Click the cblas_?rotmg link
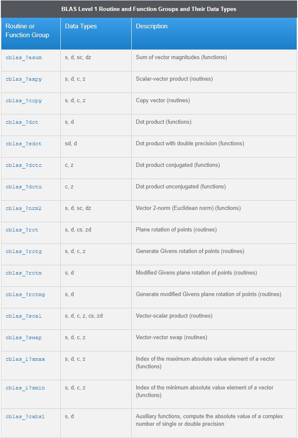The height and width of the screenshot is (438, 298). click(25, 294)
